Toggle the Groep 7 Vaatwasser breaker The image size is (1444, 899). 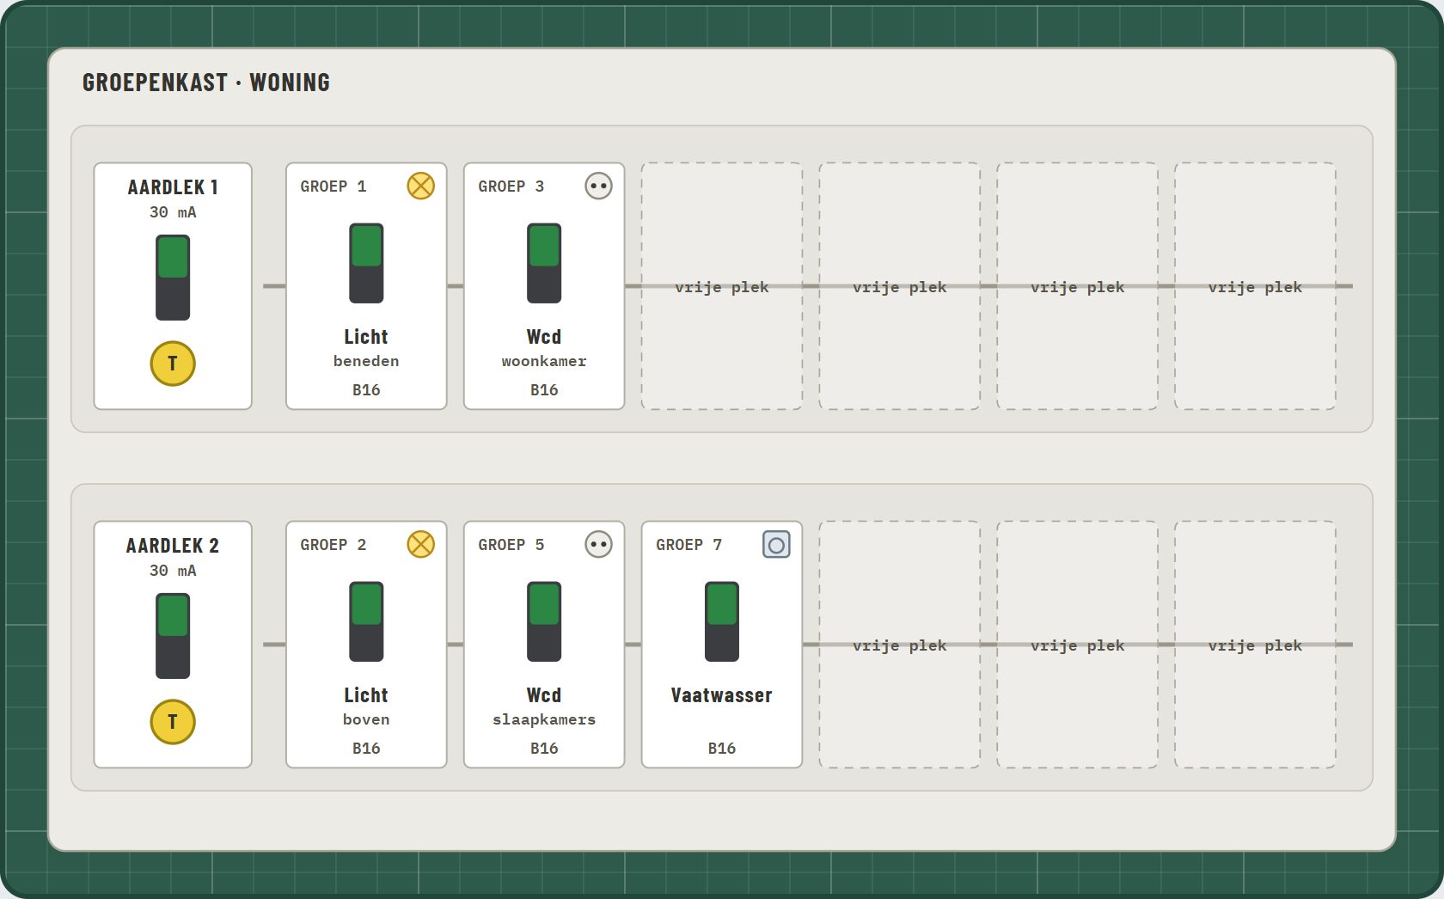tap(722, 621)
